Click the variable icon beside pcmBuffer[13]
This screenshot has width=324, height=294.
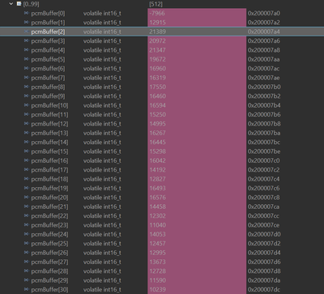pyautogui.click(x=26, y=133)
